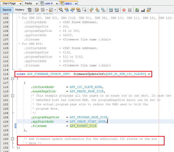Close the Start Page tab

click(x=21, y=4)
